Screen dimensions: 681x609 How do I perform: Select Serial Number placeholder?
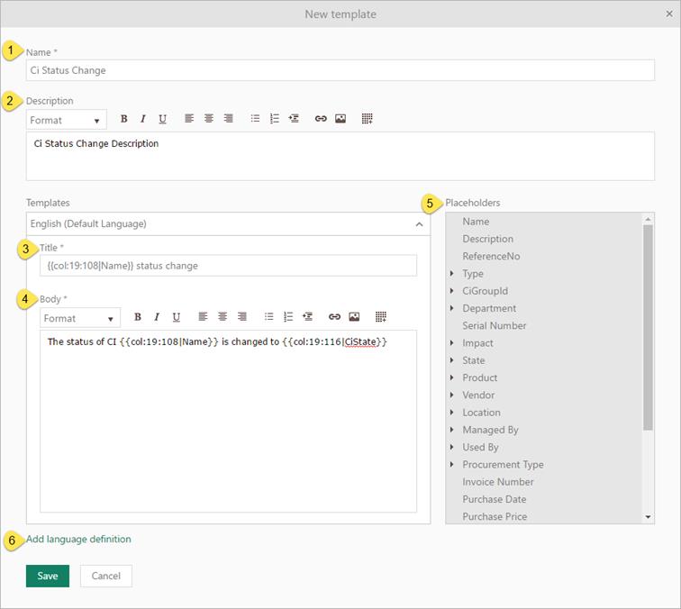tap(494, 325)
